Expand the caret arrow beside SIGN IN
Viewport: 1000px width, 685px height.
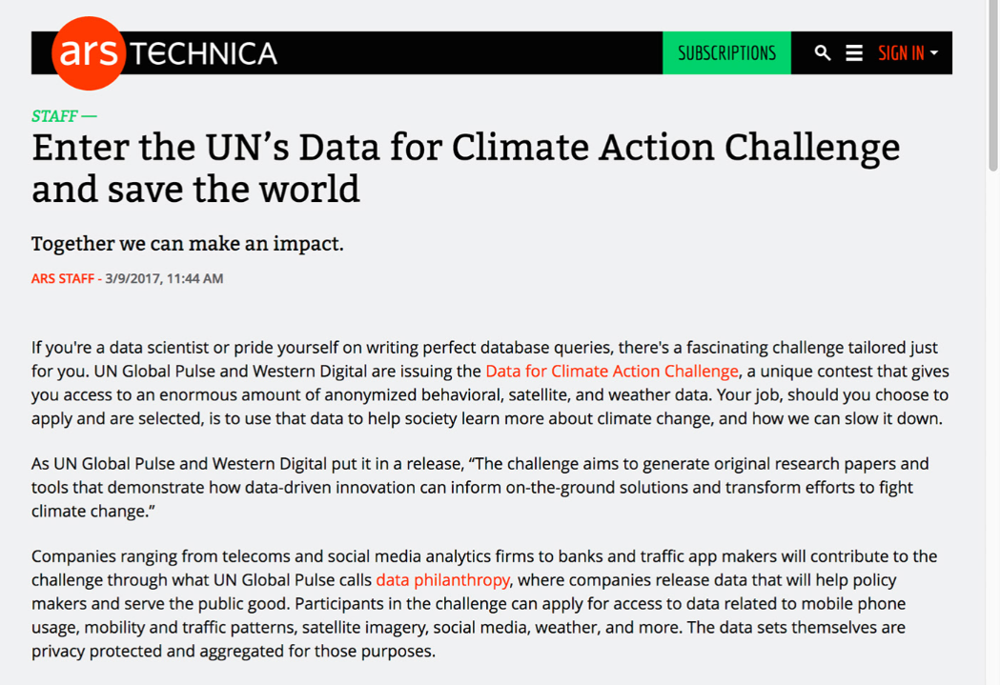pyautogui.click(x=935, y=53)
